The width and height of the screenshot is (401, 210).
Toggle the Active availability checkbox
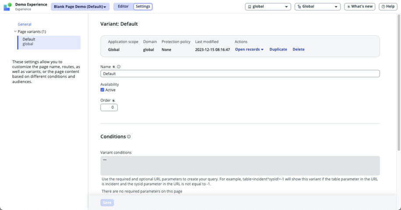[x=102, y=90]
